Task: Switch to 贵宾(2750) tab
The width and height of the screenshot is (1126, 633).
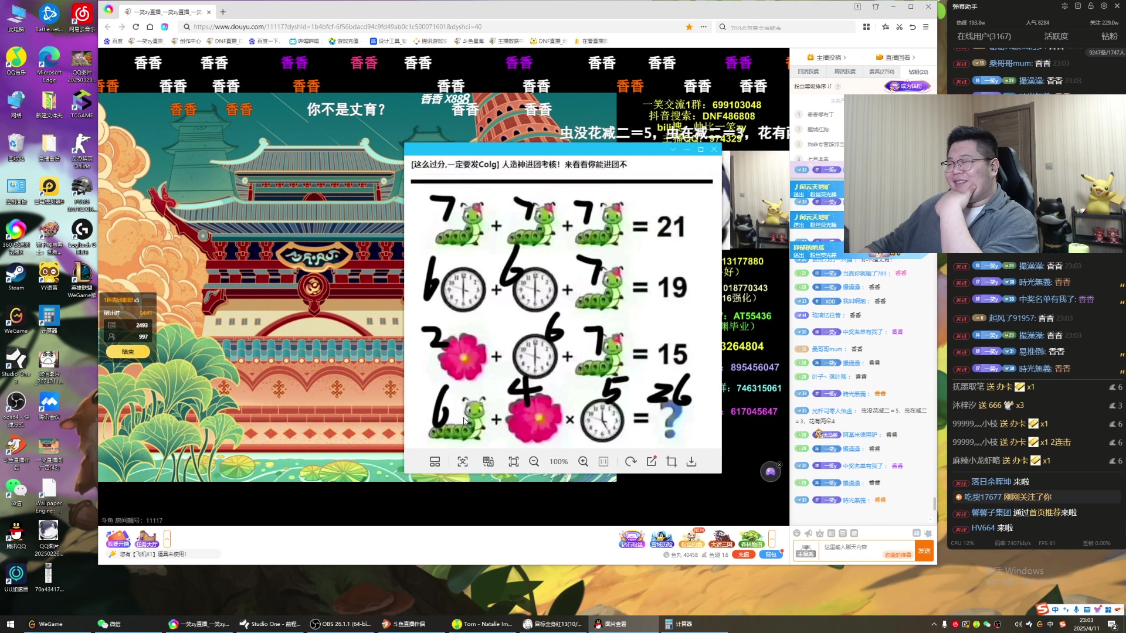Action: [x=881, y=72]
